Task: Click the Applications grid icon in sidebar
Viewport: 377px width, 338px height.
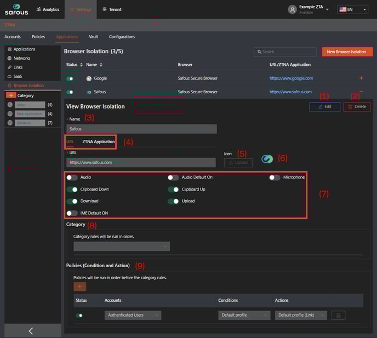Action: point(9,49)
